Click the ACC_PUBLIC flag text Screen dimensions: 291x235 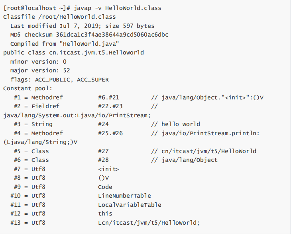(53, 80)
